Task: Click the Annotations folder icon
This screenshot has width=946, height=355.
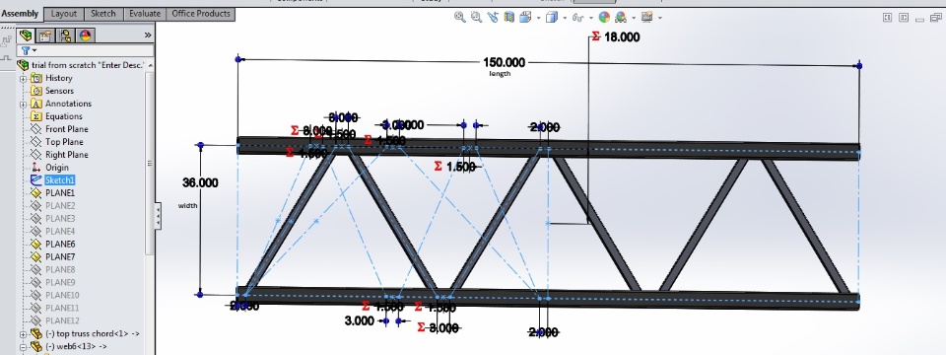Action: coord(35,104)
